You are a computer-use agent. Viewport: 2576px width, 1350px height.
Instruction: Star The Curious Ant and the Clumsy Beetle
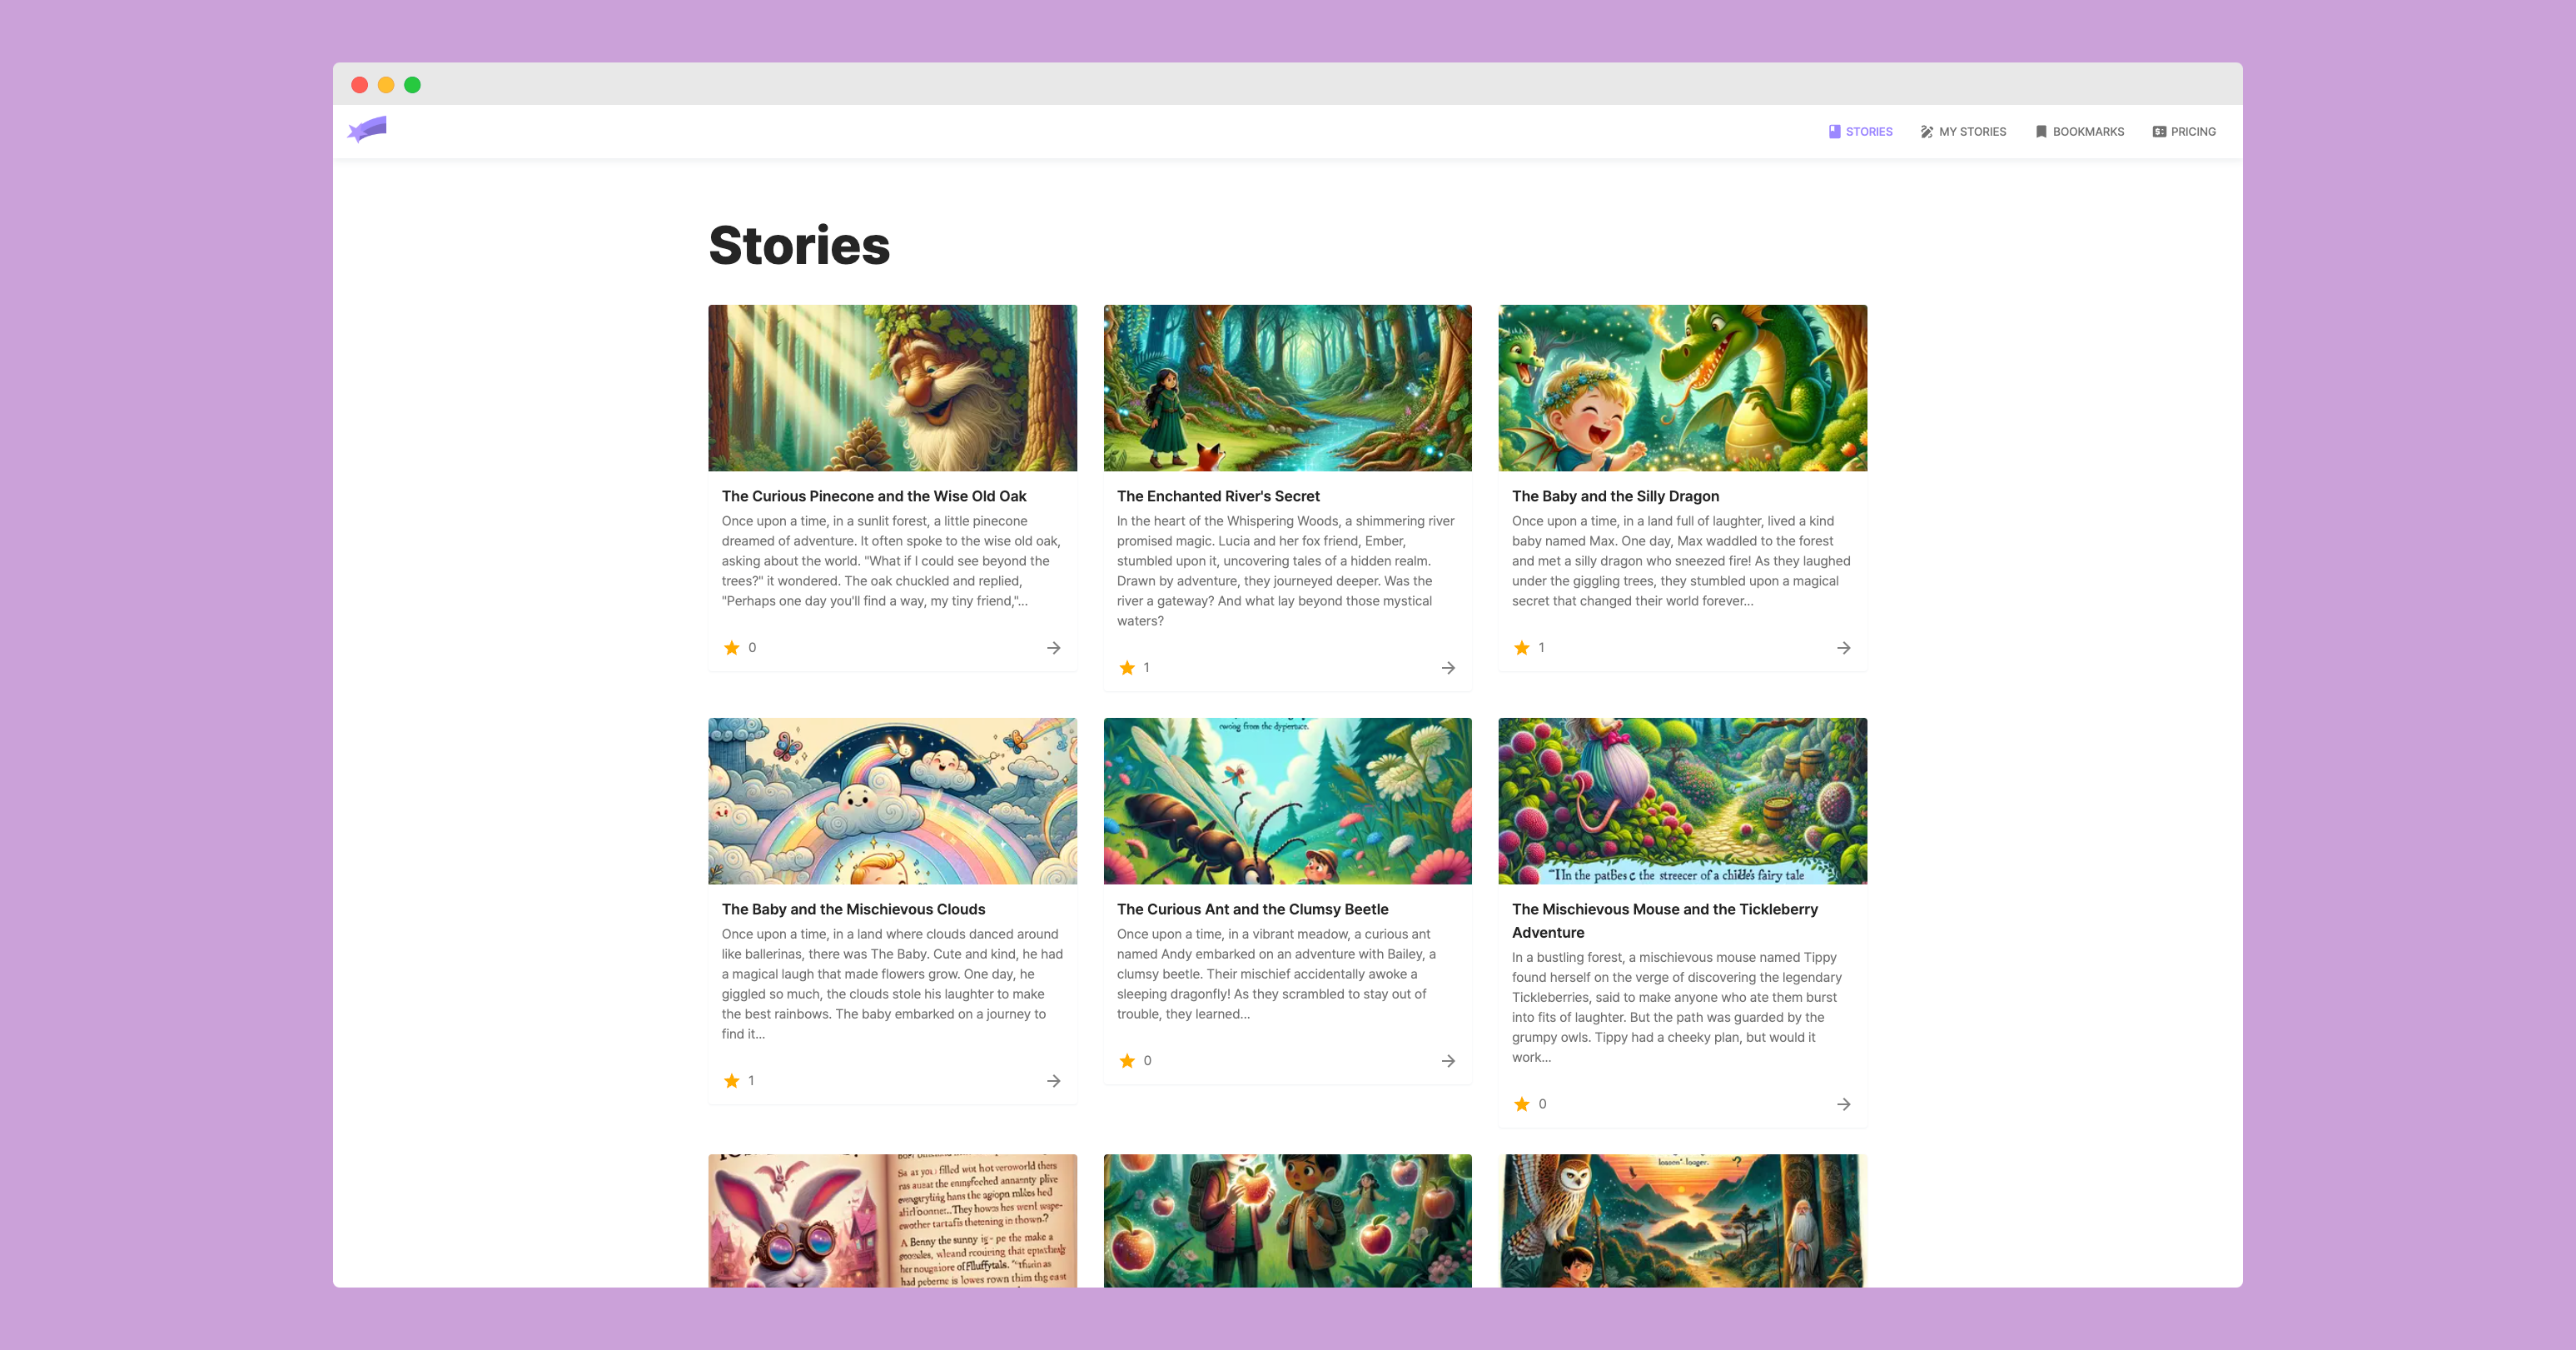pyautogui.click(x=1127, y=1061)
